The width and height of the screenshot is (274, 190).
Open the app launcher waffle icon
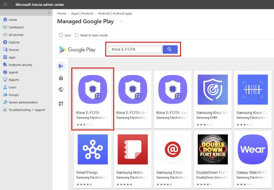5,5
